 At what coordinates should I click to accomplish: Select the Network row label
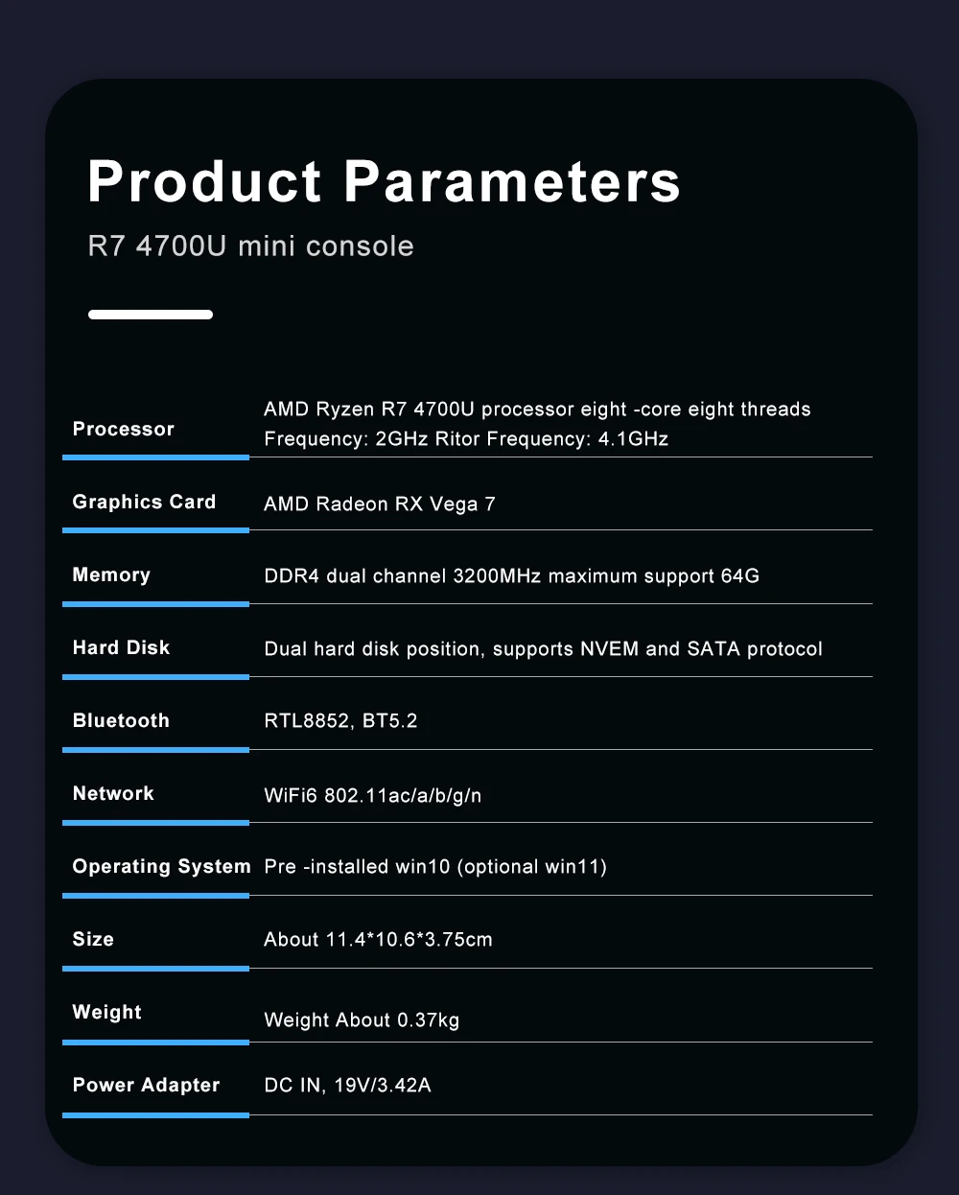(x=113, y=793)
